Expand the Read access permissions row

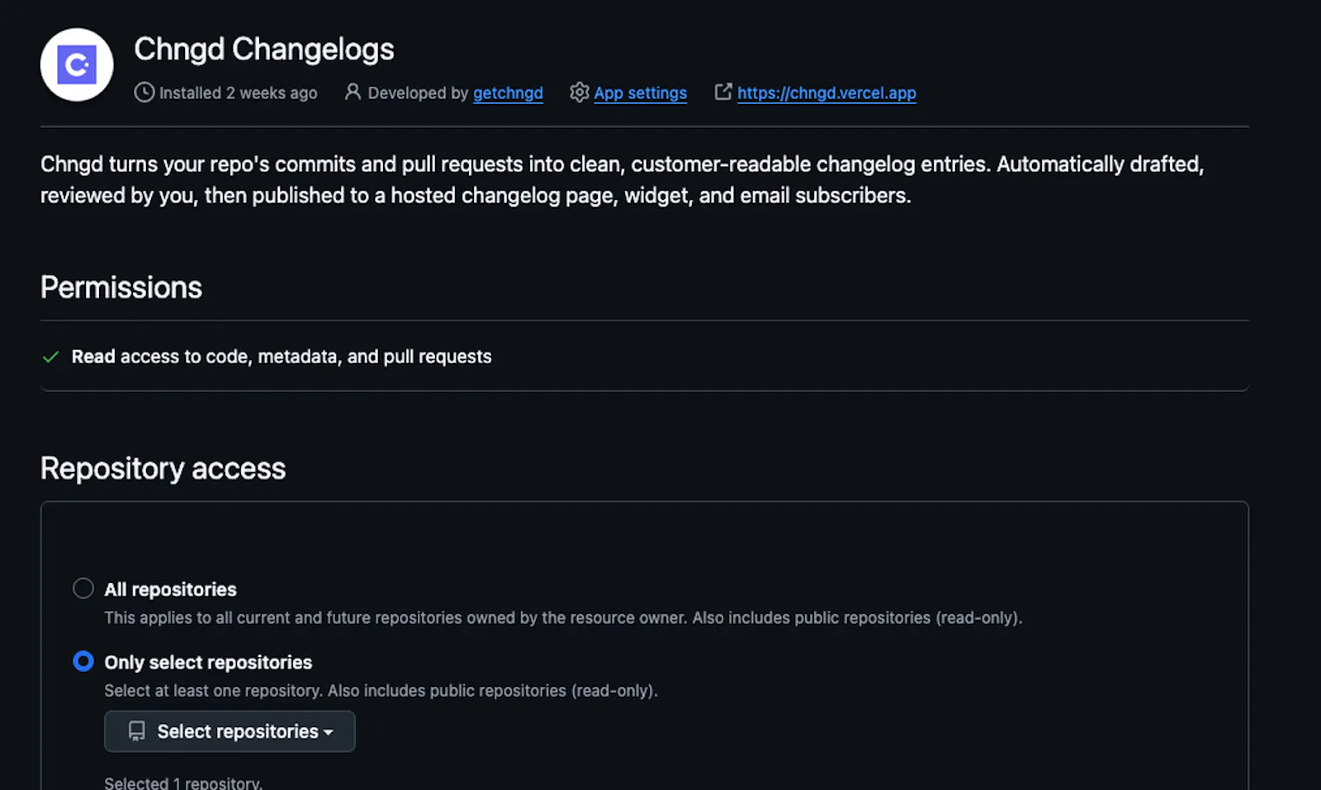click(644, 357)
